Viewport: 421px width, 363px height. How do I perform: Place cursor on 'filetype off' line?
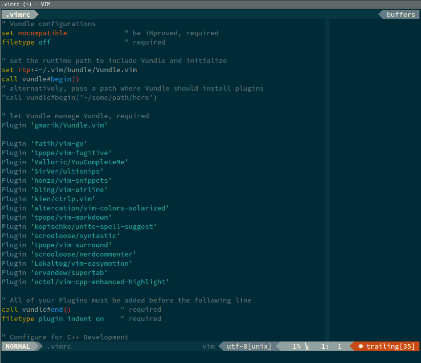pos(26,42)
